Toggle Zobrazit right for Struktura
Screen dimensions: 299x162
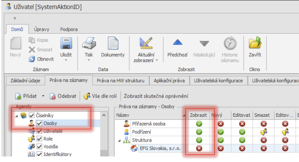[x=199, y=140]
